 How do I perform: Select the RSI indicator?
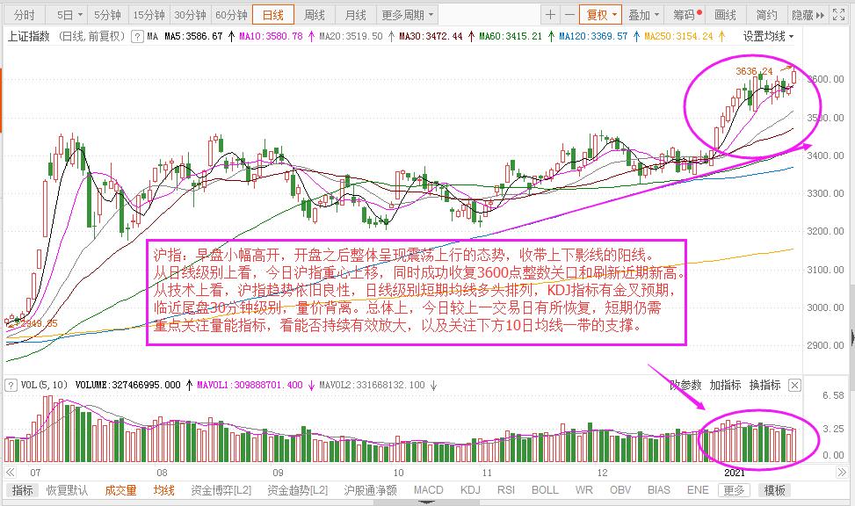coord(506,490)
